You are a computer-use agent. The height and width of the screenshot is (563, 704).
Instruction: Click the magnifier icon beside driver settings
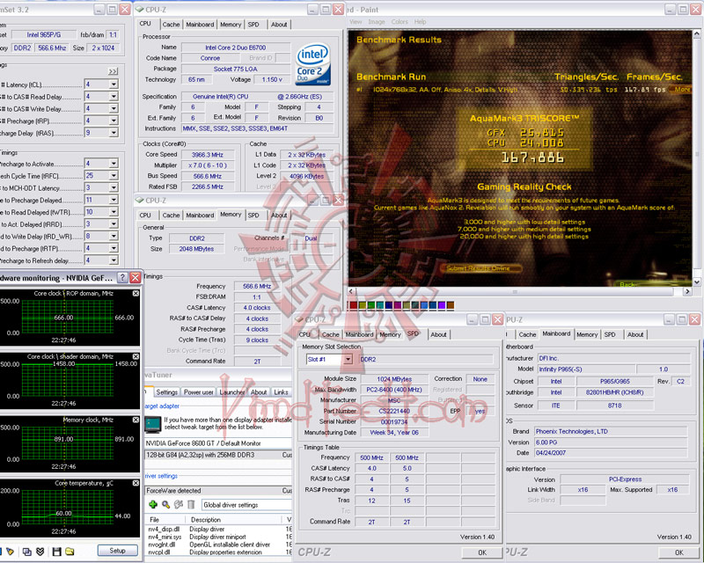pos(165,505)
